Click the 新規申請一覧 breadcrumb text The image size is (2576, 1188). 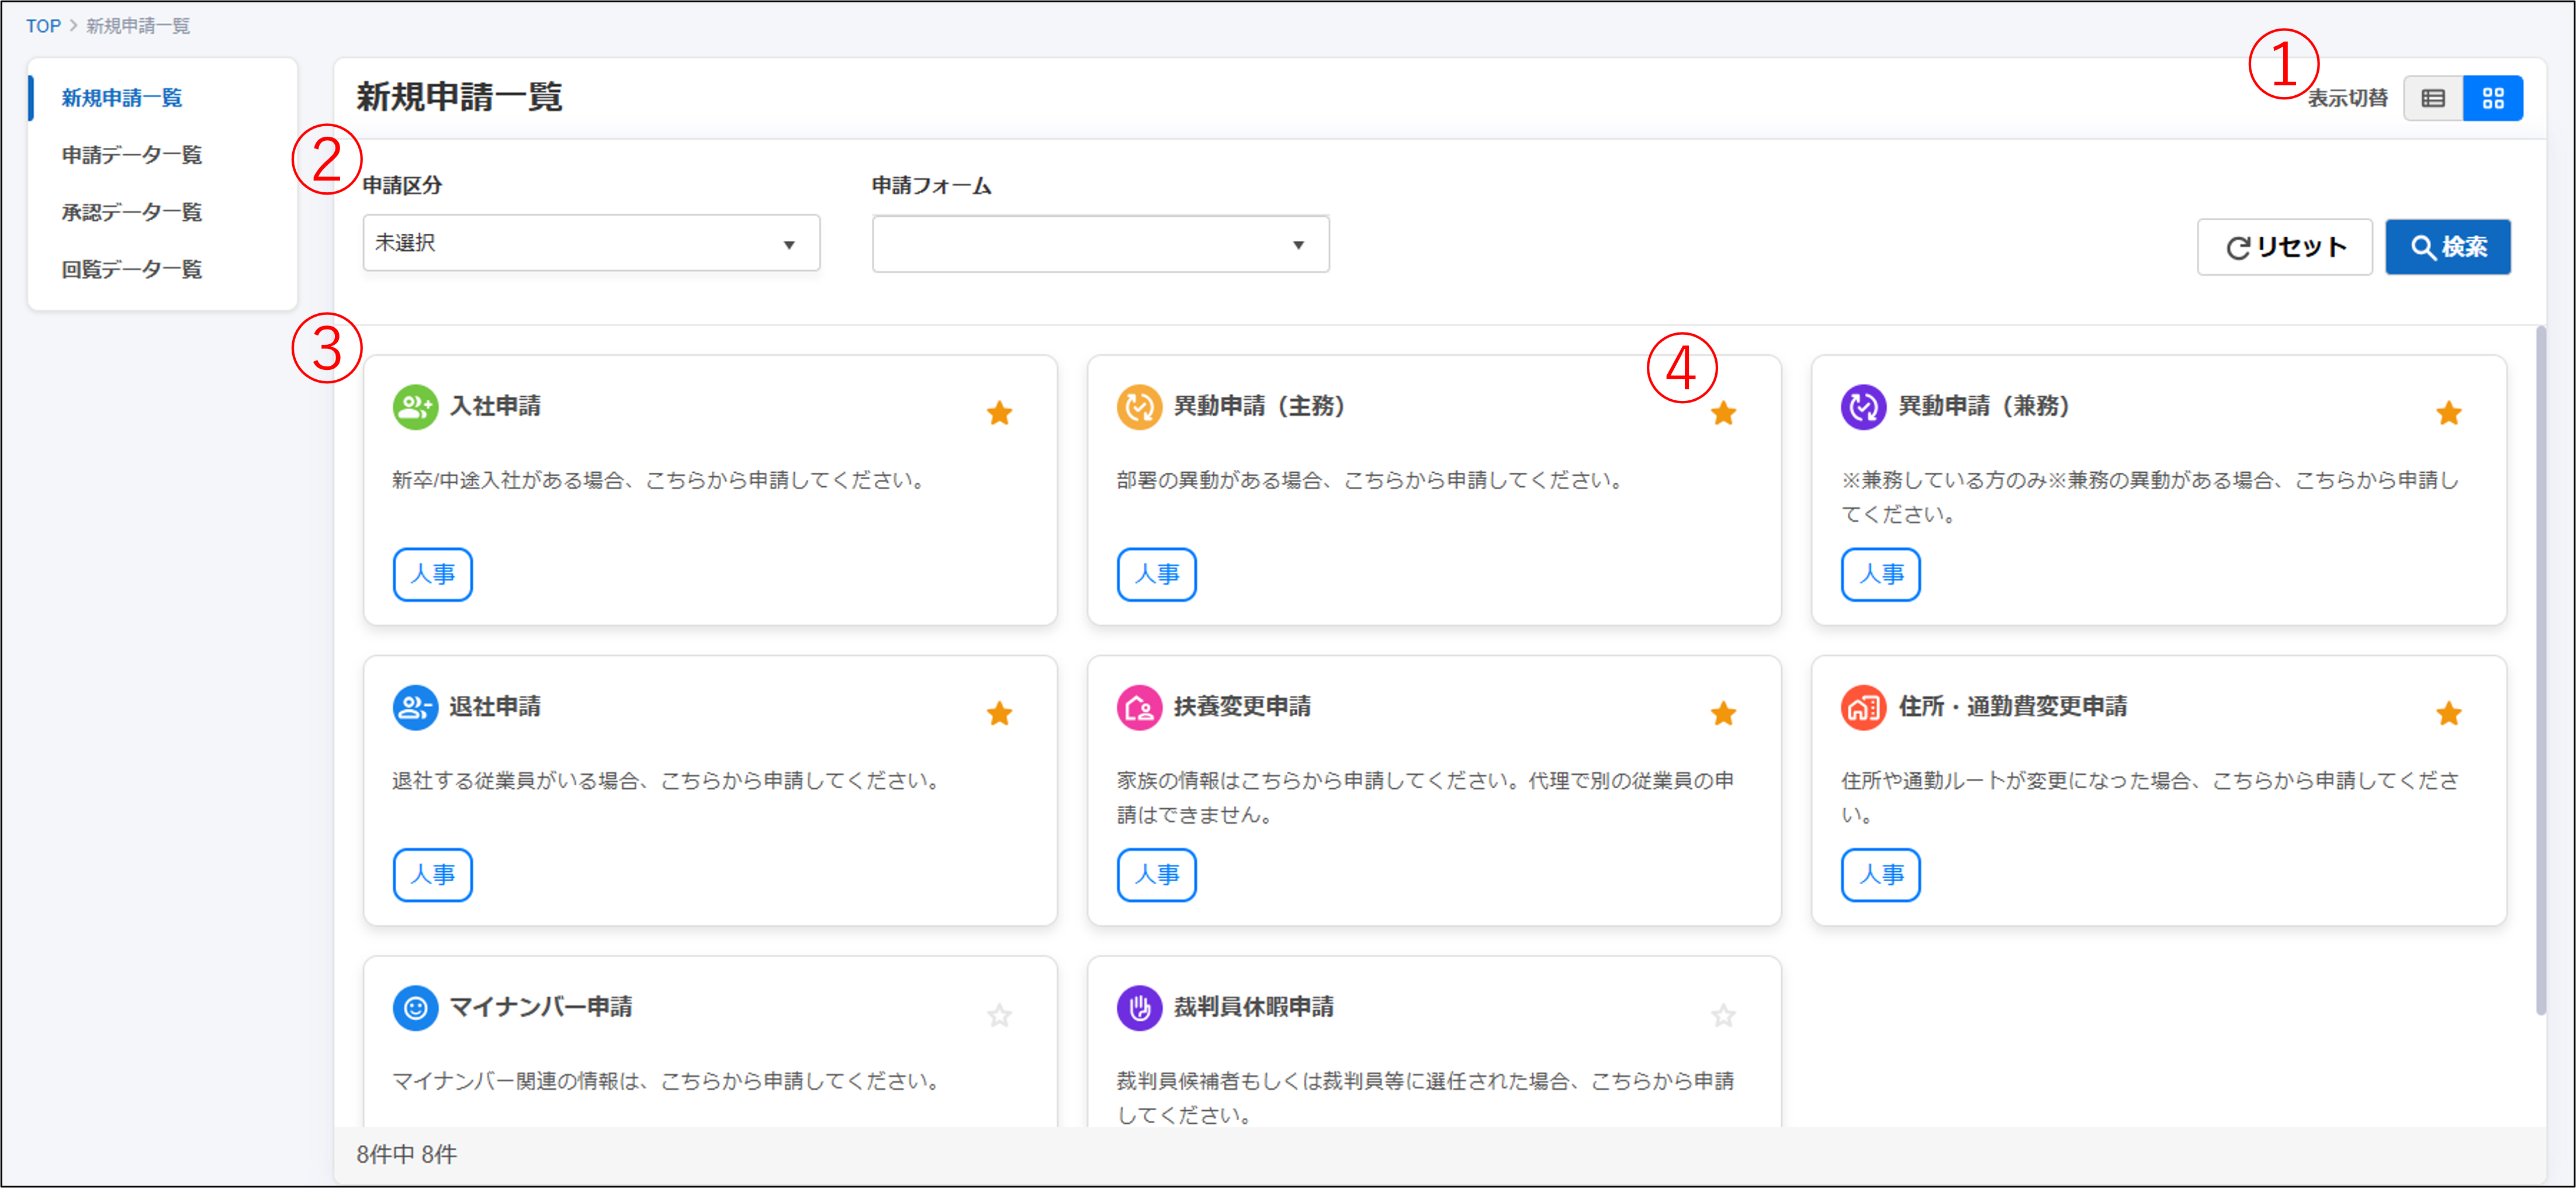point(138,26)
